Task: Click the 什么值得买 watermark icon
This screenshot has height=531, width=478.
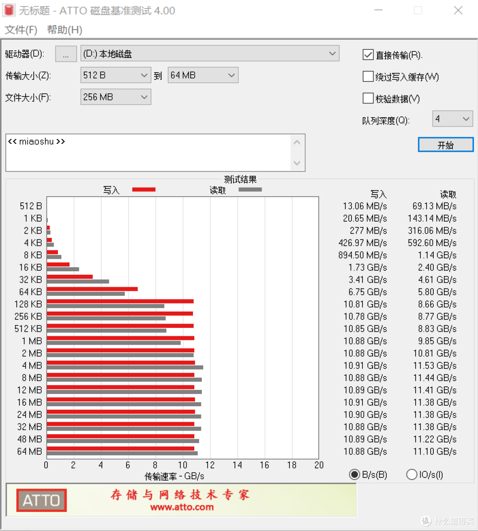Action: (x=426, y=521)
